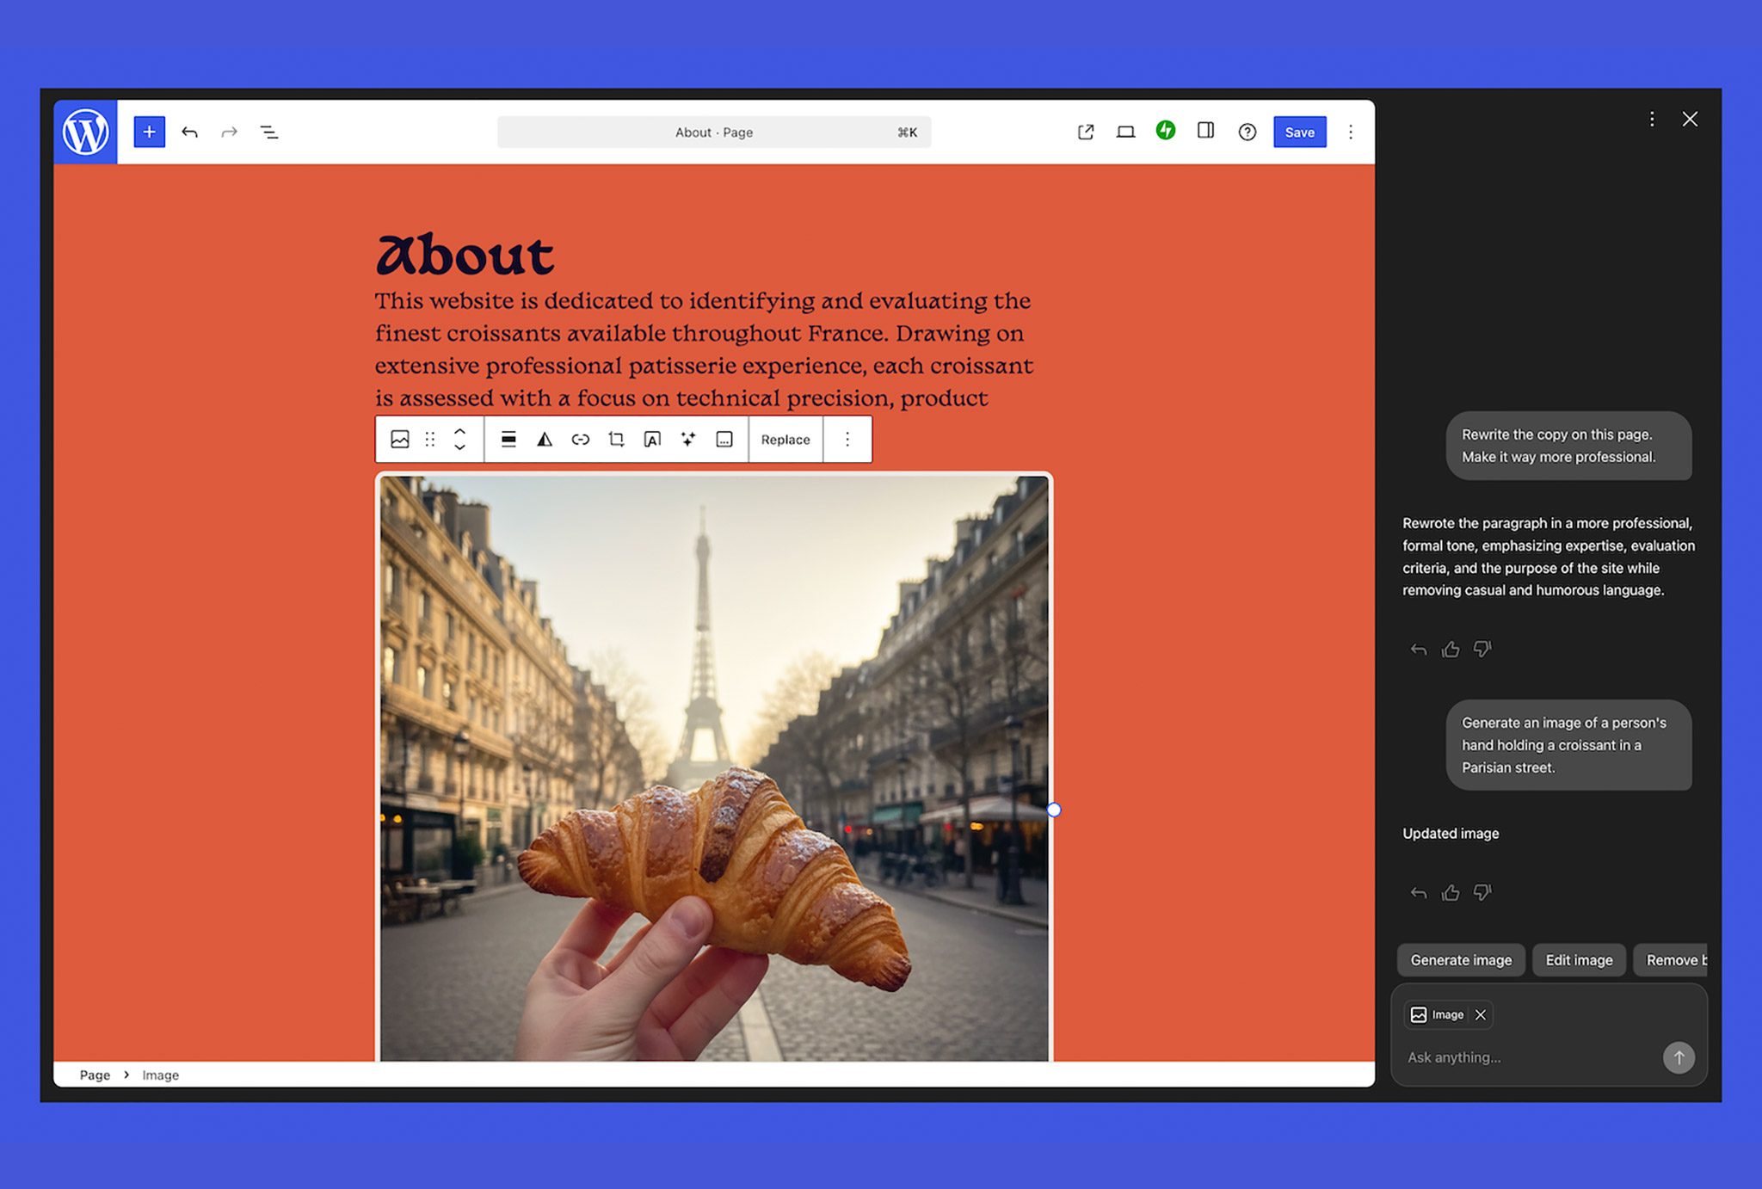Open the image block options kebab menu
The image size is (1762, 1189).
(847, 439)
